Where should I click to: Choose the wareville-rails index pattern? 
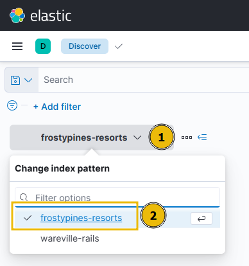(x=70, y=238)
